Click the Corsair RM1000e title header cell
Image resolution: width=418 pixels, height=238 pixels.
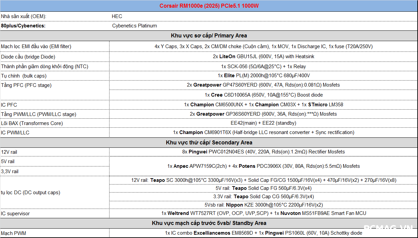[x=209, y=6]
